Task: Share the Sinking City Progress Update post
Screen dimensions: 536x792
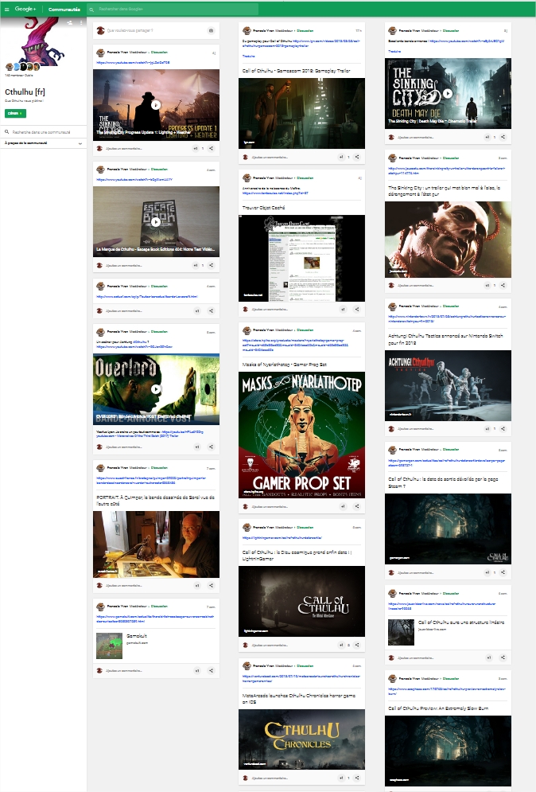Action: tap(211, 149)
